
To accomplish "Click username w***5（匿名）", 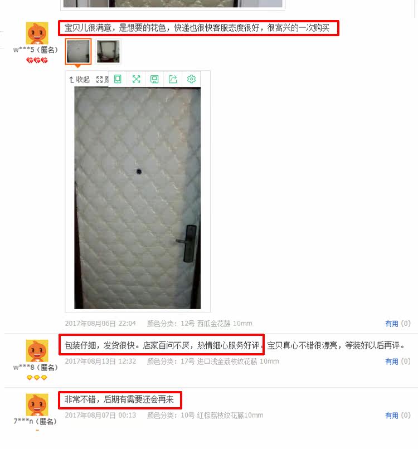I will point(36,50).
